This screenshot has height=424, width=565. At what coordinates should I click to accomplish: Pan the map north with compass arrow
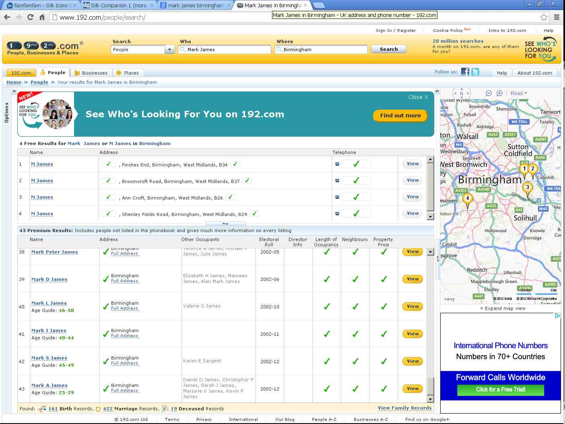(462, 89)
